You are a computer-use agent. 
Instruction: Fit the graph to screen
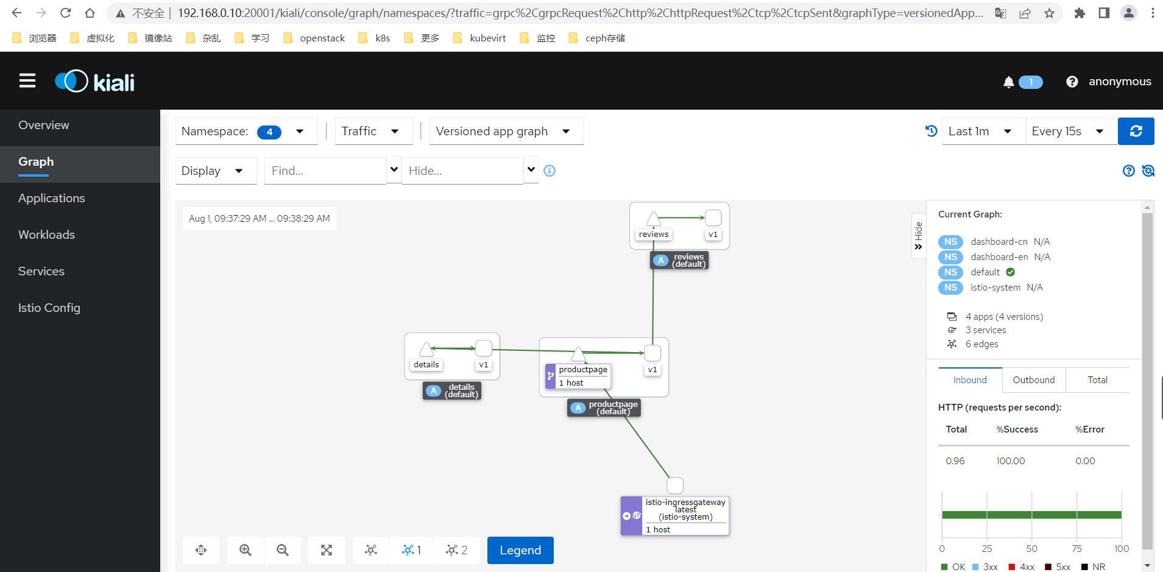tap(327, 550)
